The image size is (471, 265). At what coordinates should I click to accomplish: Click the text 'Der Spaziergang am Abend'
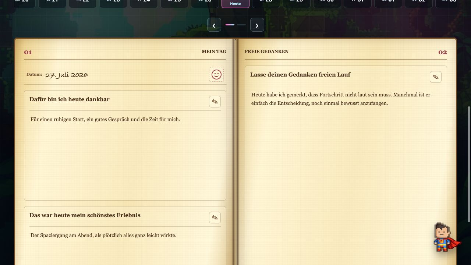(x=103, y=235)
